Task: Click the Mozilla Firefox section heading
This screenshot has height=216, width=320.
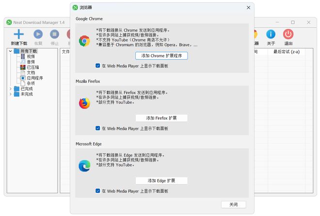Action: 88,81
